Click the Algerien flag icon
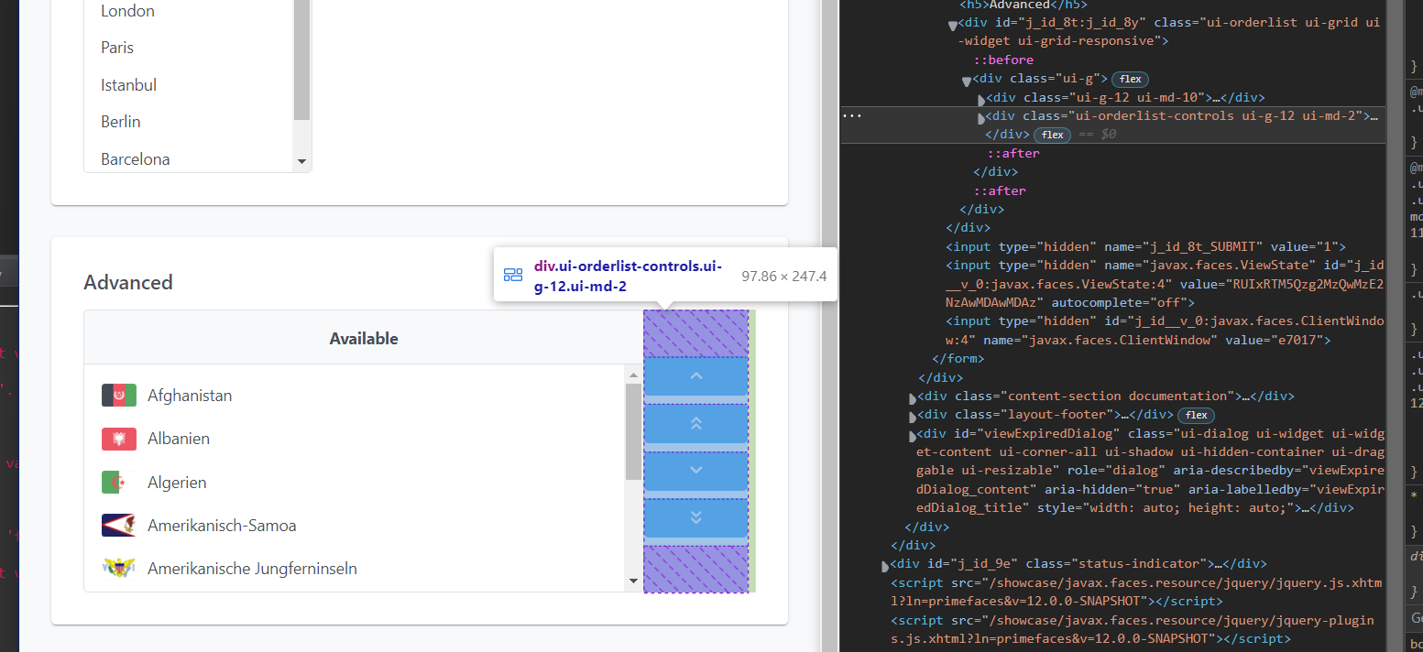 119,482
